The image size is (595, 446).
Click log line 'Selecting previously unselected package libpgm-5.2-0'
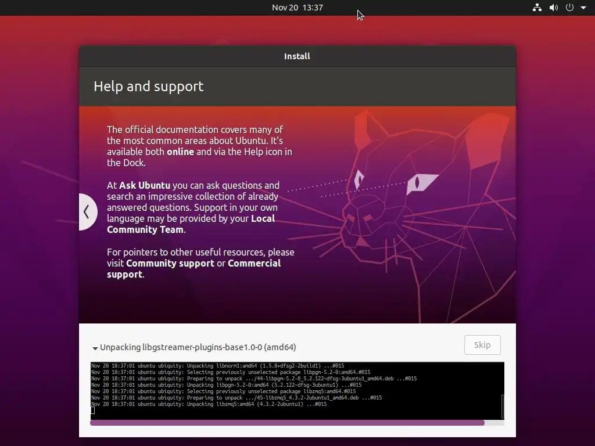[x=231, y=372]
